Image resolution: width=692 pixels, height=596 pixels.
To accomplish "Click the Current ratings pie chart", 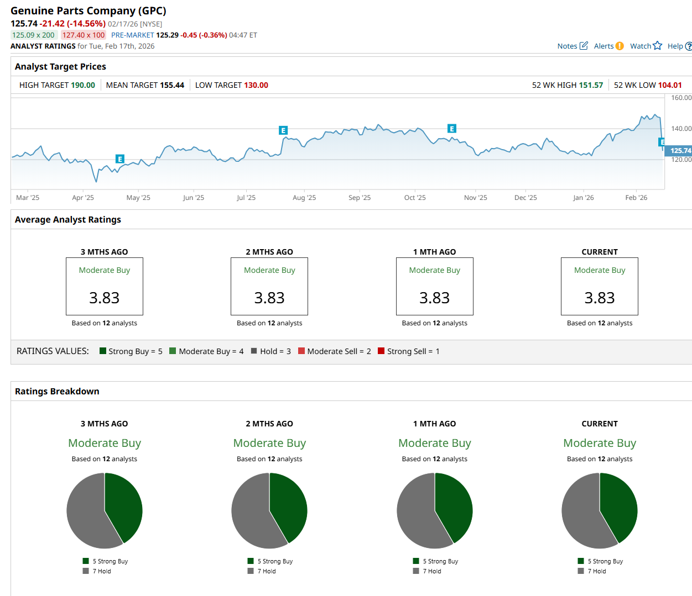I will (600, 511).
